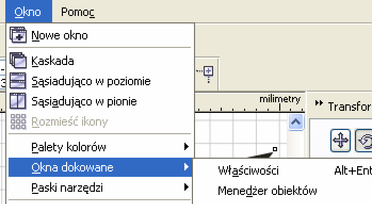The image size is (372, 204).
Task: Choose Nowe okno menu entry
Action: coord(100,35)
